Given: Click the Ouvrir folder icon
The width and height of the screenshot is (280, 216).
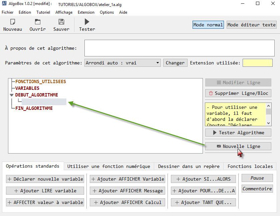Looking at the screenshot, I should [x=37, y=22].
